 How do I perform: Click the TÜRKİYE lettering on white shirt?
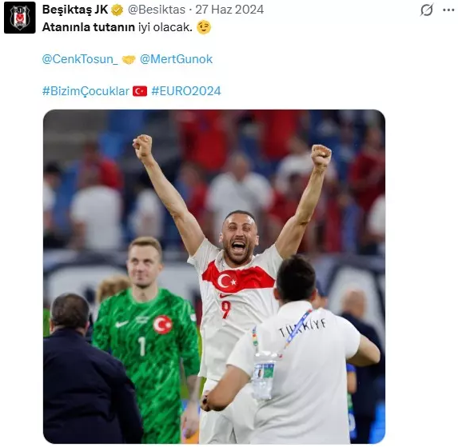[303, 326]
